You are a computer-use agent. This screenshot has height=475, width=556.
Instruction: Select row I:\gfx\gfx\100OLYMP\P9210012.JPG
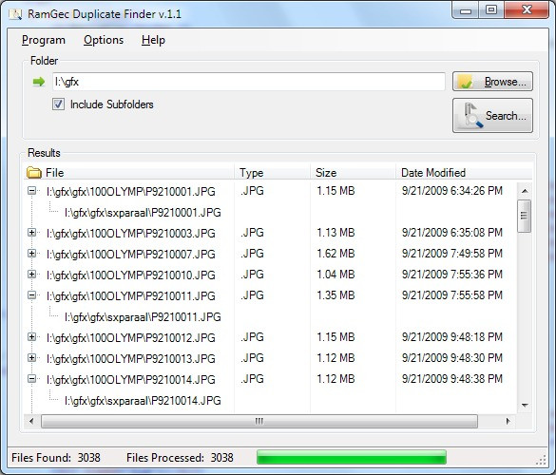pos(130,337)
